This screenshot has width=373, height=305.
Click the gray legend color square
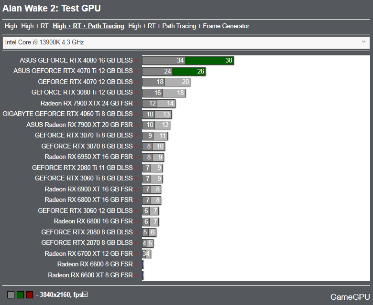11,295
